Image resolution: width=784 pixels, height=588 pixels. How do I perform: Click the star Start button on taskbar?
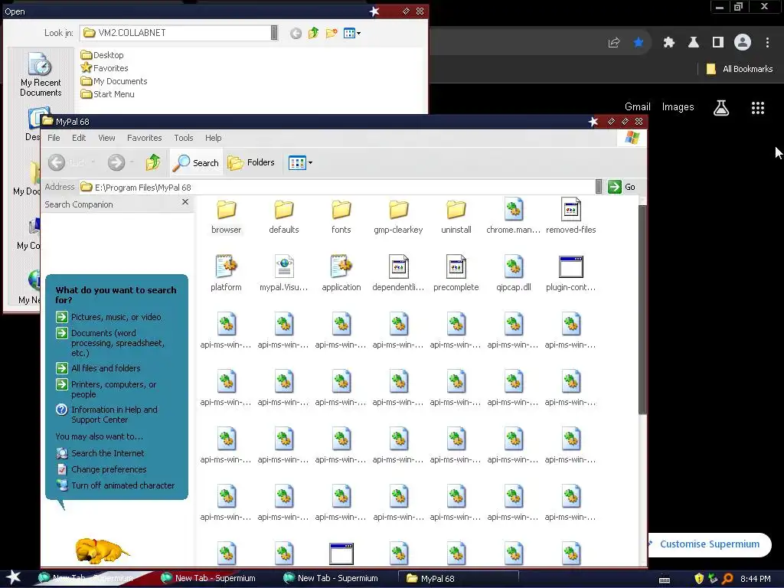[x=13, y=578]
